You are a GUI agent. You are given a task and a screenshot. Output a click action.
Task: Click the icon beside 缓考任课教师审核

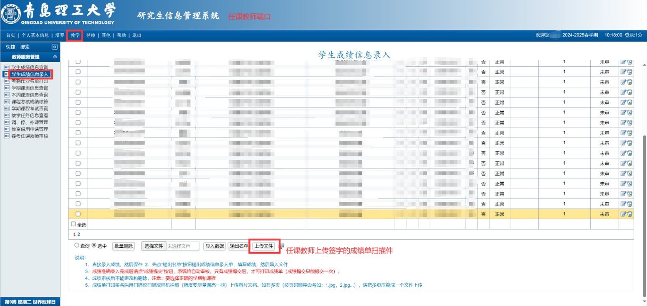(x=7, y=136)
